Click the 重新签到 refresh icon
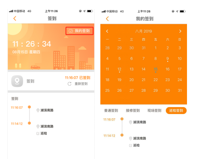 (69, 84)
